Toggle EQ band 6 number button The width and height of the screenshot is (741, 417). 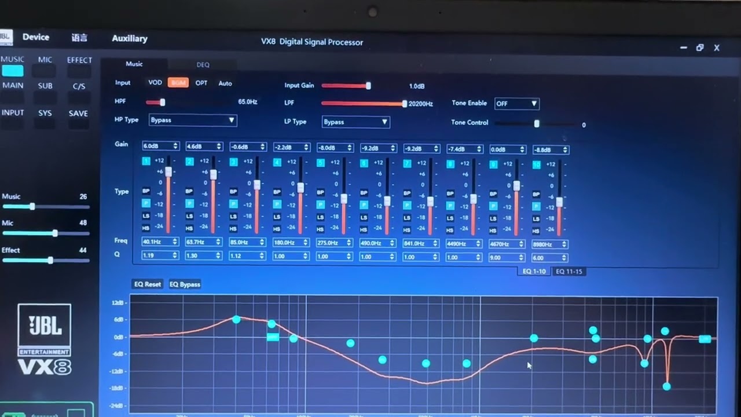[x=364, y=163]
